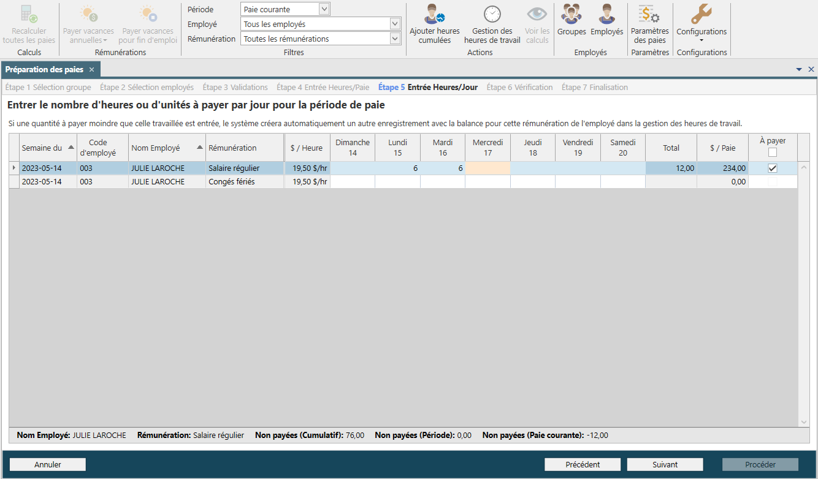818x479 pixels.
Task: Click the Annuler button
Action: (x=48, y=464)
